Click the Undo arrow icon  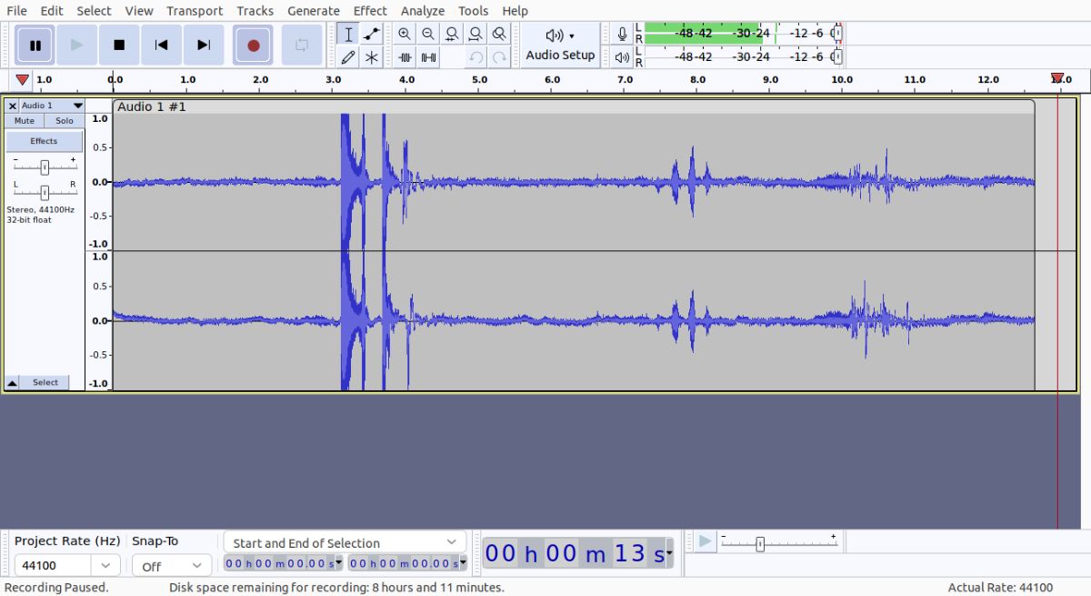(x=475, y=57)
